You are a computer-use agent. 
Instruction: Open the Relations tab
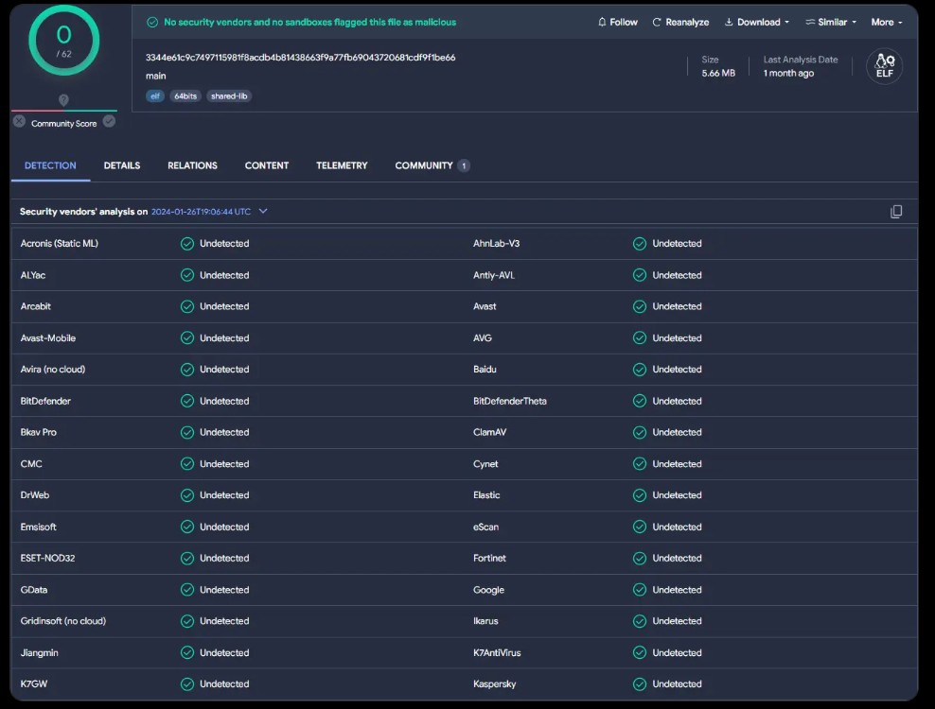coord(192,165)
